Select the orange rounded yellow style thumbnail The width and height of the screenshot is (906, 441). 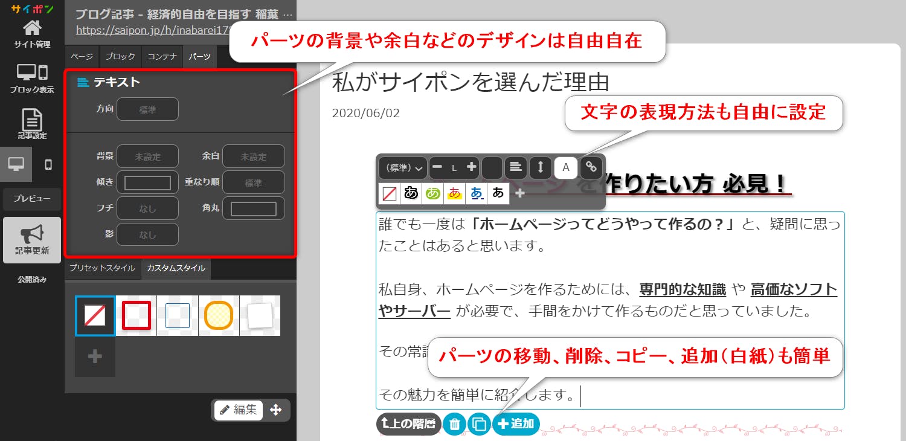click(219, 315)
